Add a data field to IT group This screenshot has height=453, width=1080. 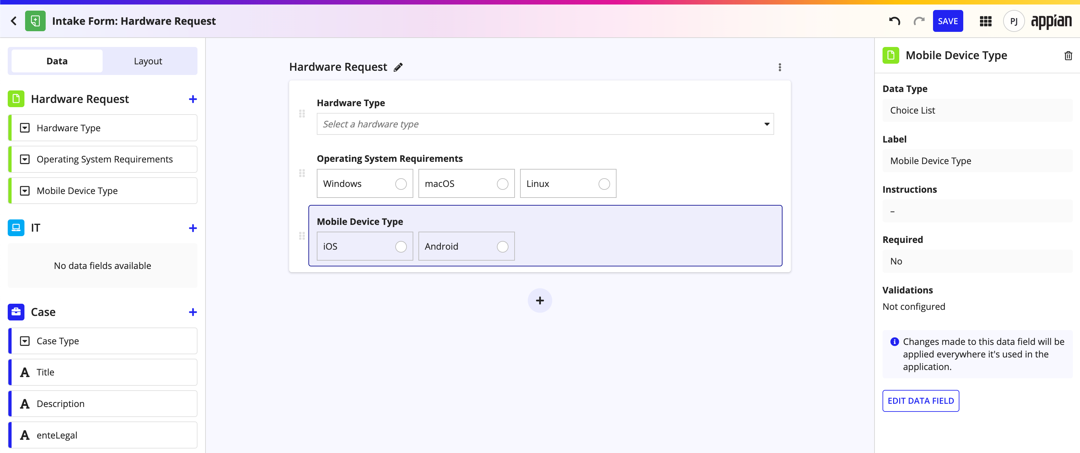[x=192, y=228]
